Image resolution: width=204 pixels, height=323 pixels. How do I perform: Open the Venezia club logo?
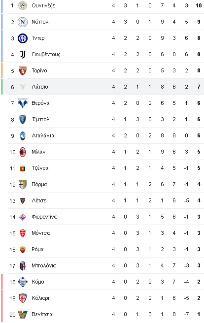[23, 314]
